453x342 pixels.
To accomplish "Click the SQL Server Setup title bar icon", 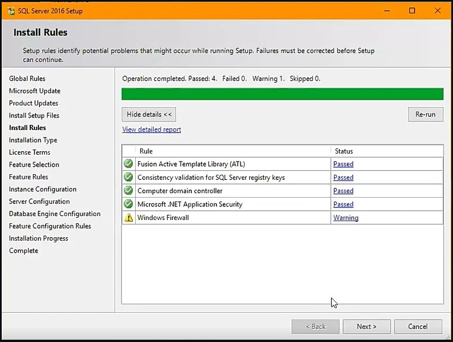I will click(x=10, y=11).
